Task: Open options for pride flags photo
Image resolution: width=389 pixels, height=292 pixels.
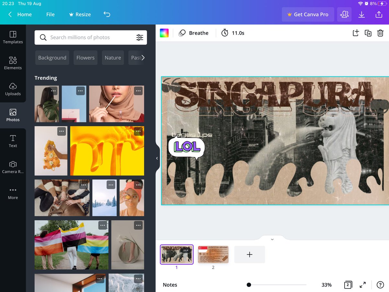Action: point(103,225)
